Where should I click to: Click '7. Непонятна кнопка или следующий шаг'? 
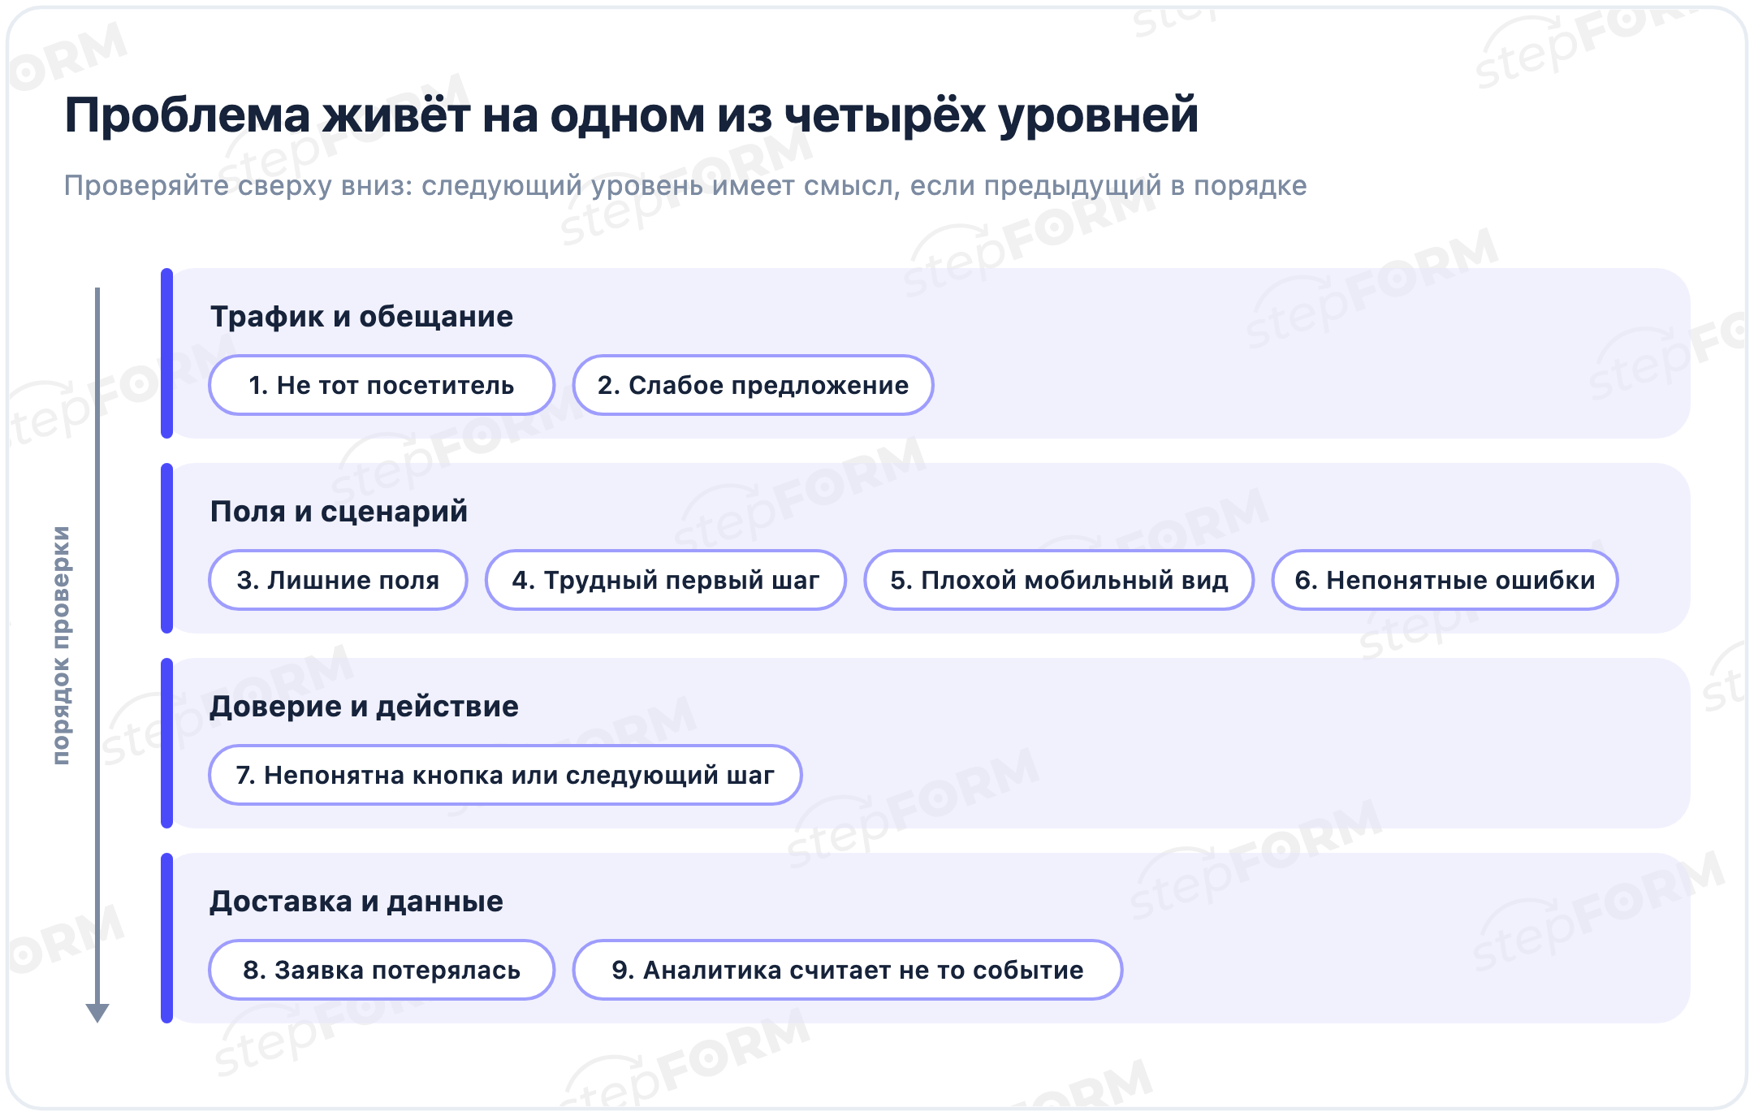tap(505, 775)
